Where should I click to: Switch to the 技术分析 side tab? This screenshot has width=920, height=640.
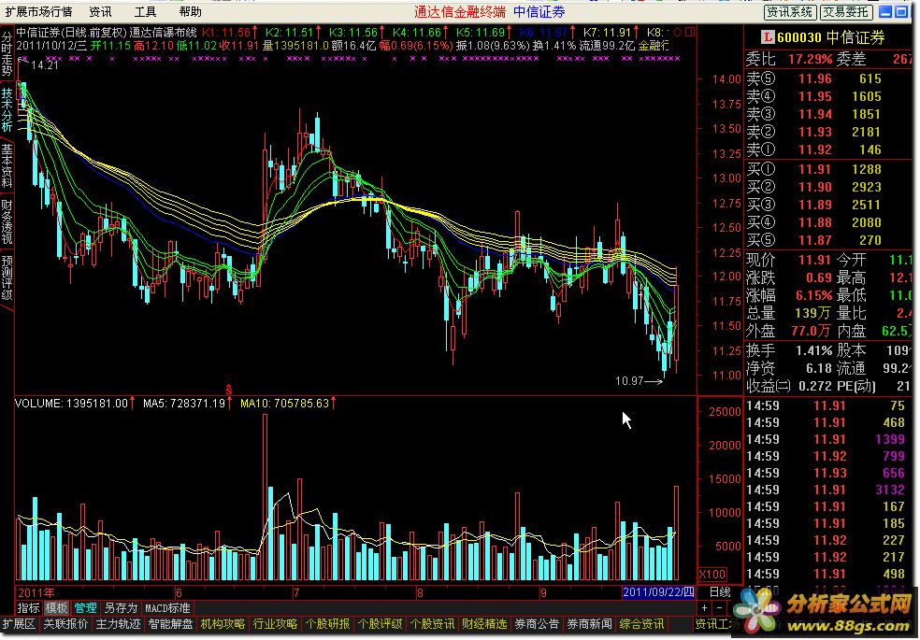pos(7,110)
